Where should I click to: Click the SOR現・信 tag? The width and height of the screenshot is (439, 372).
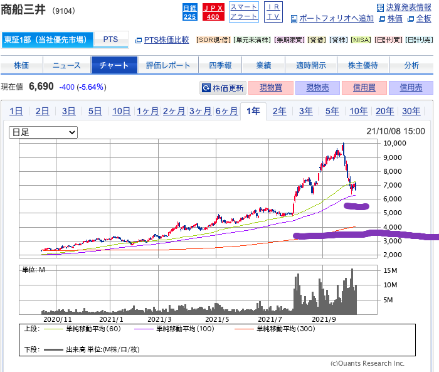[x=214, y=40]
